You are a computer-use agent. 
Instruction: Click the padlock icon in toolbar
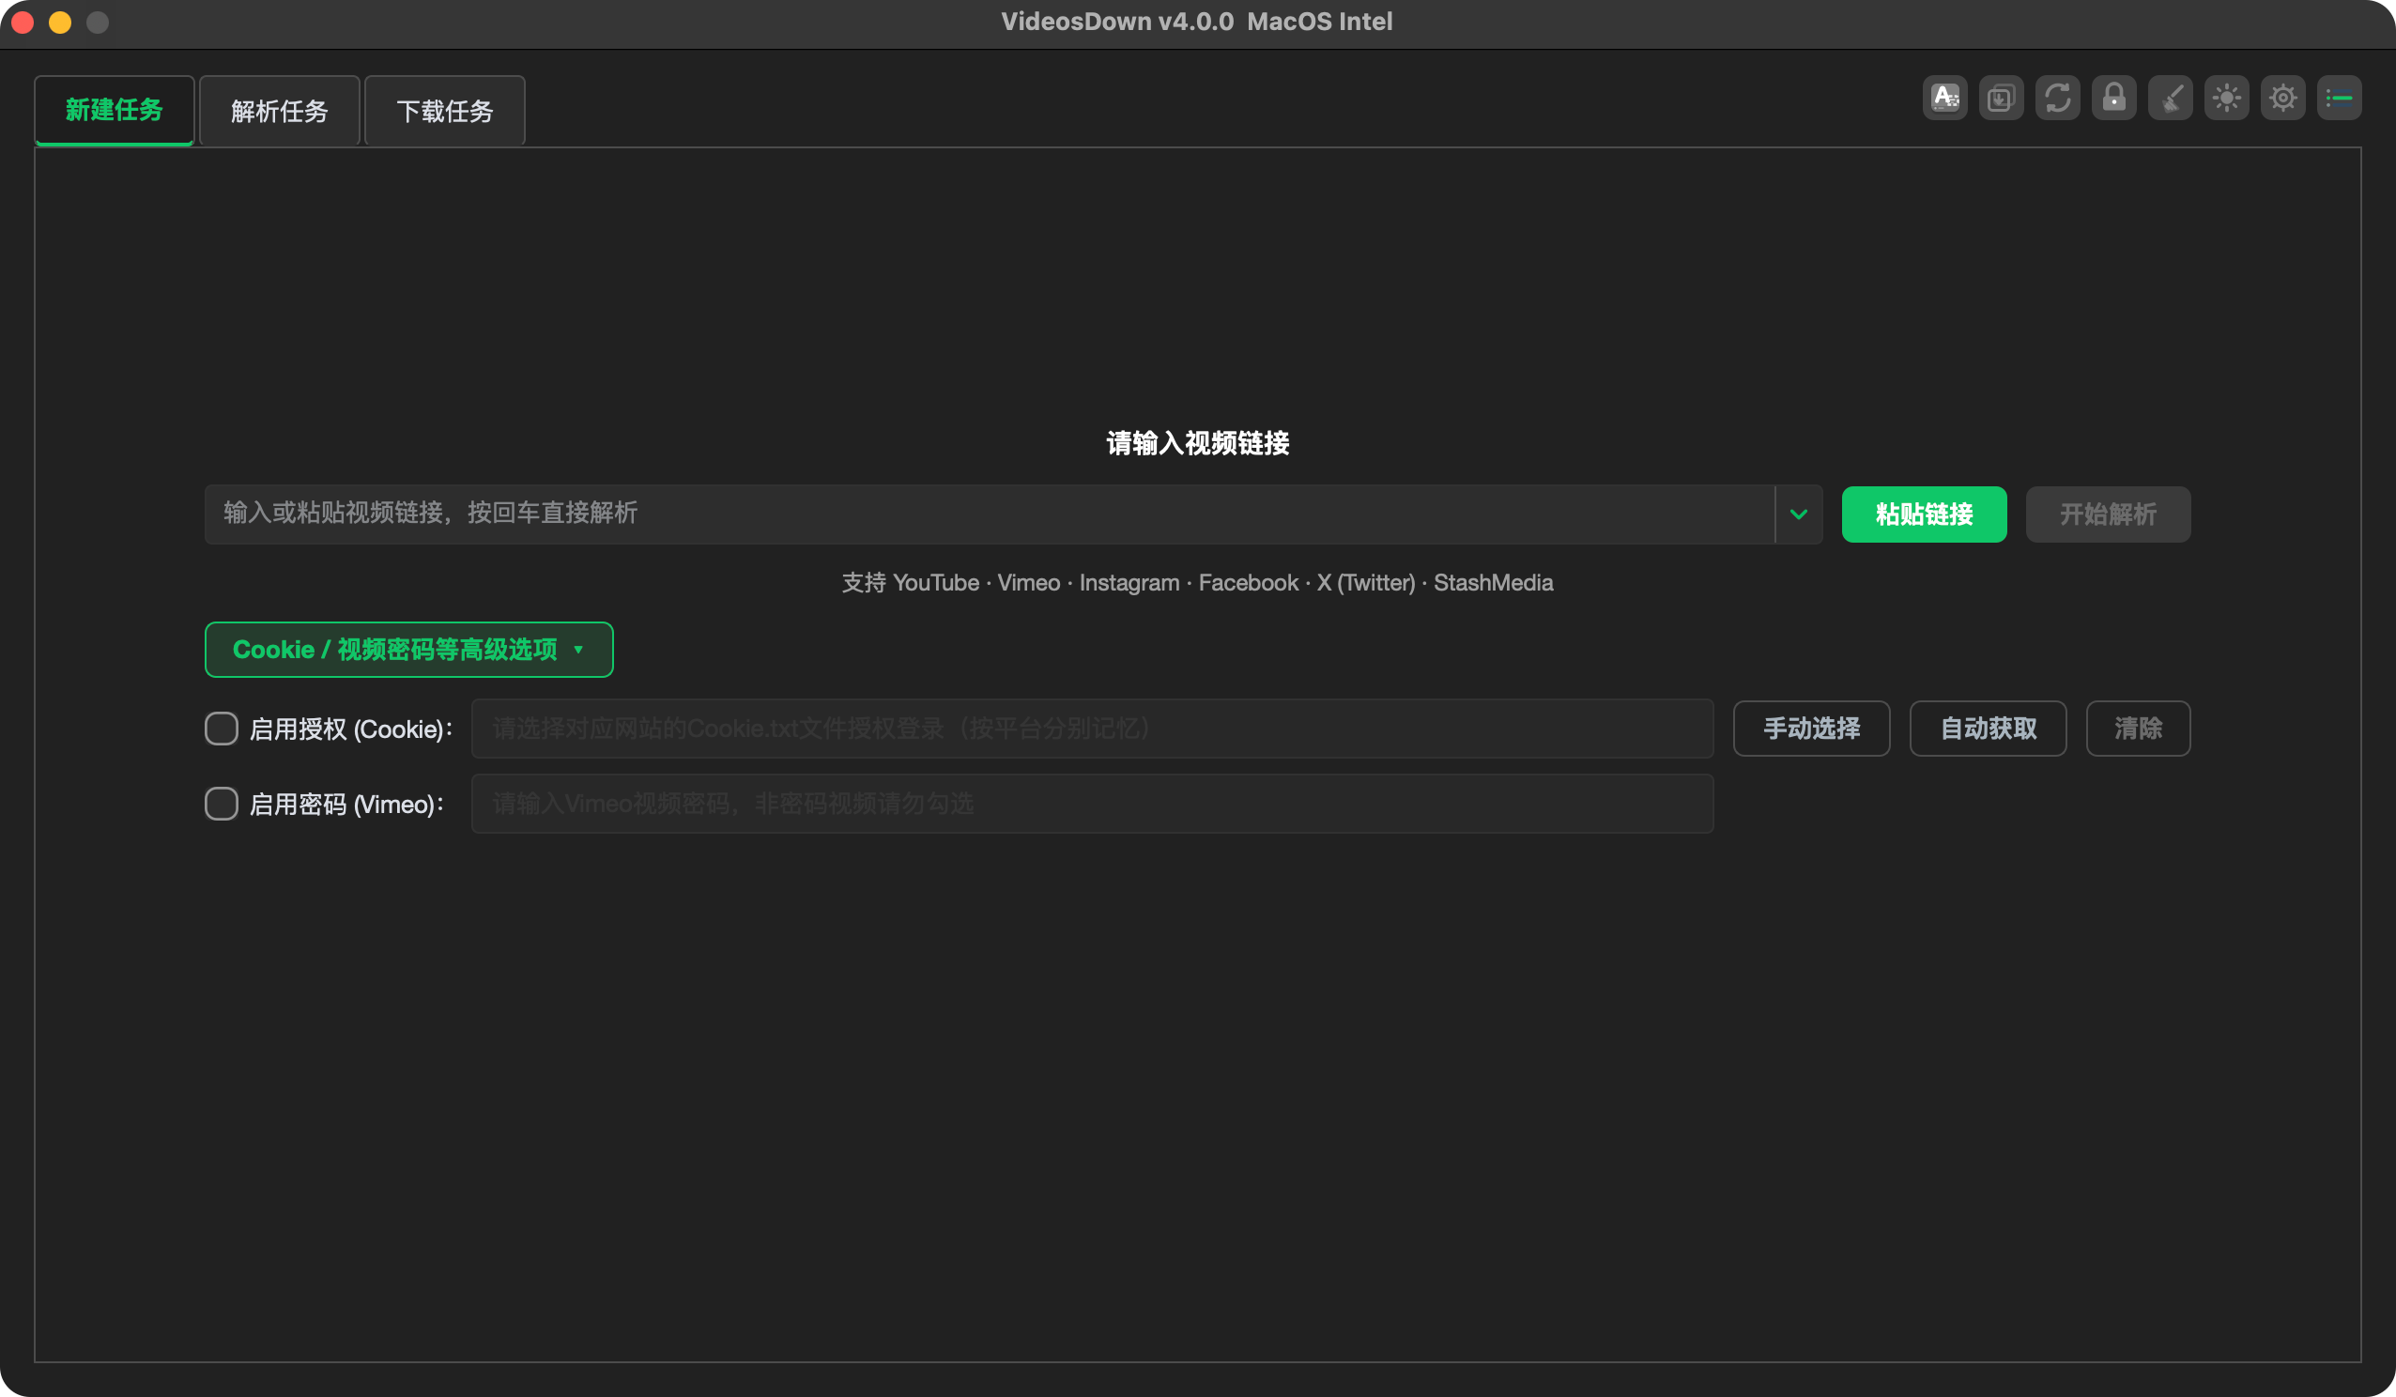pyautogui.click(x=2113, y=98)
